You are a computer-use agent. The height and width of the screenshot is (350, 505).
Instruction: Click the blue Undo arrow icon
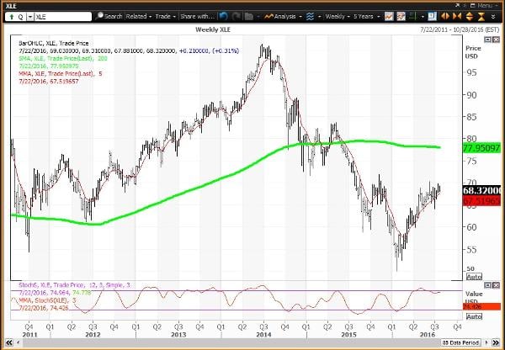coord(224,16)
